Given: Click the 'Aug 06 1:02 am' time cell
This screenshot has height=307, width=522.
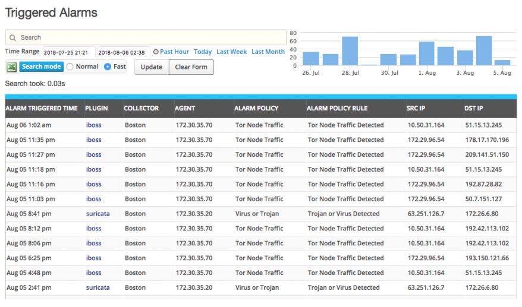Looking at the screenshot, I should pyautogui.click(x=29, y=125).
